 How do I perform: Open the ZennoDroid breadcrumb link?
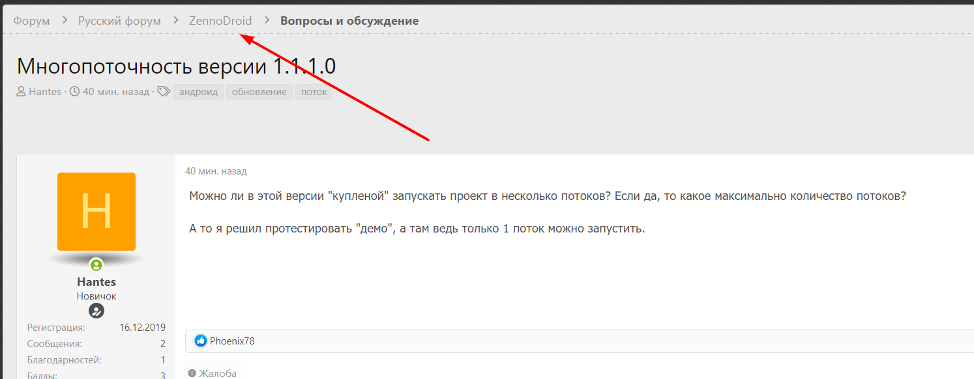click(x=220, y=21)
